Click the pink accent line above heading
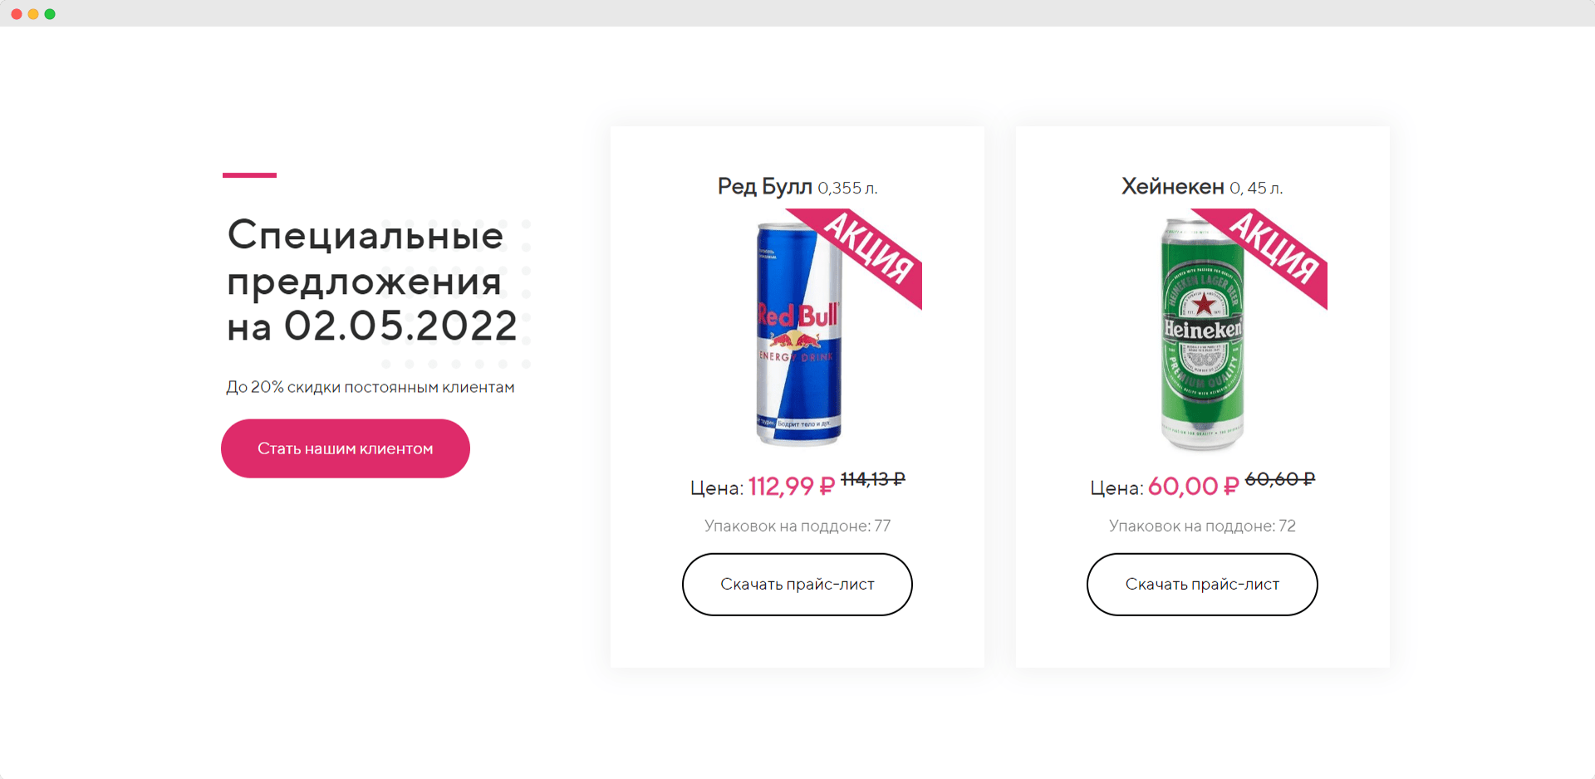The image size is (1595, 779). (x=249, y=175)
